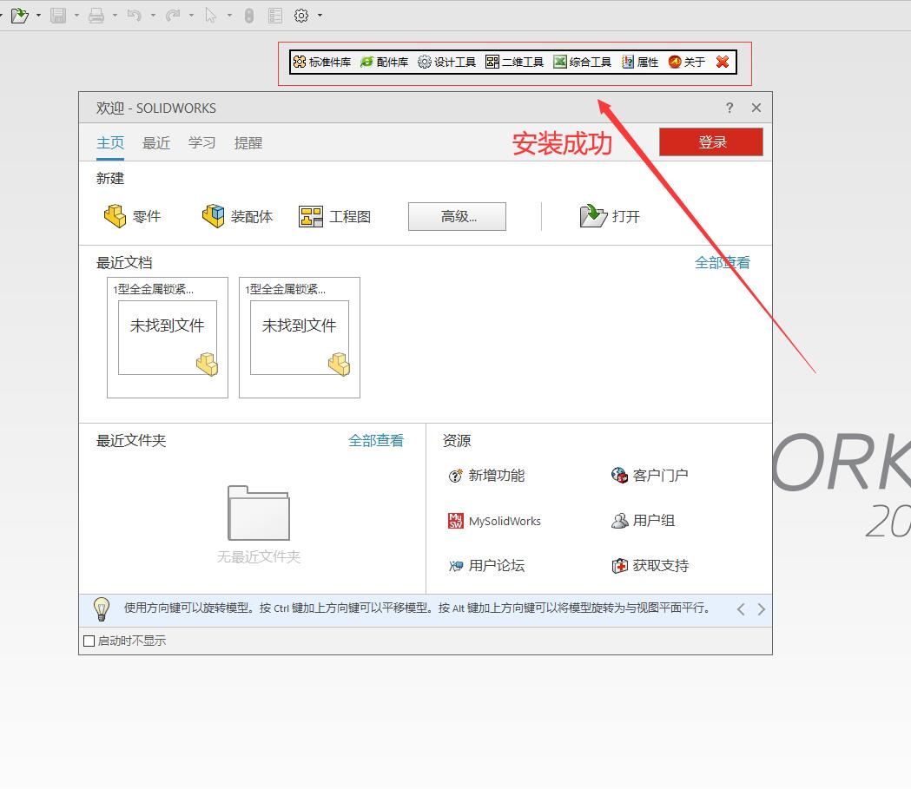
Task: Click 全部查看 link beside 最近文档
Action: click(722, 262)
